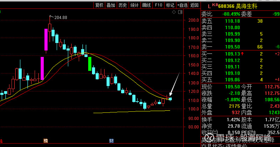The width and height of the screenshot is (280, 147).
Task: Select stock code 688366
Action: pos(226,6)
